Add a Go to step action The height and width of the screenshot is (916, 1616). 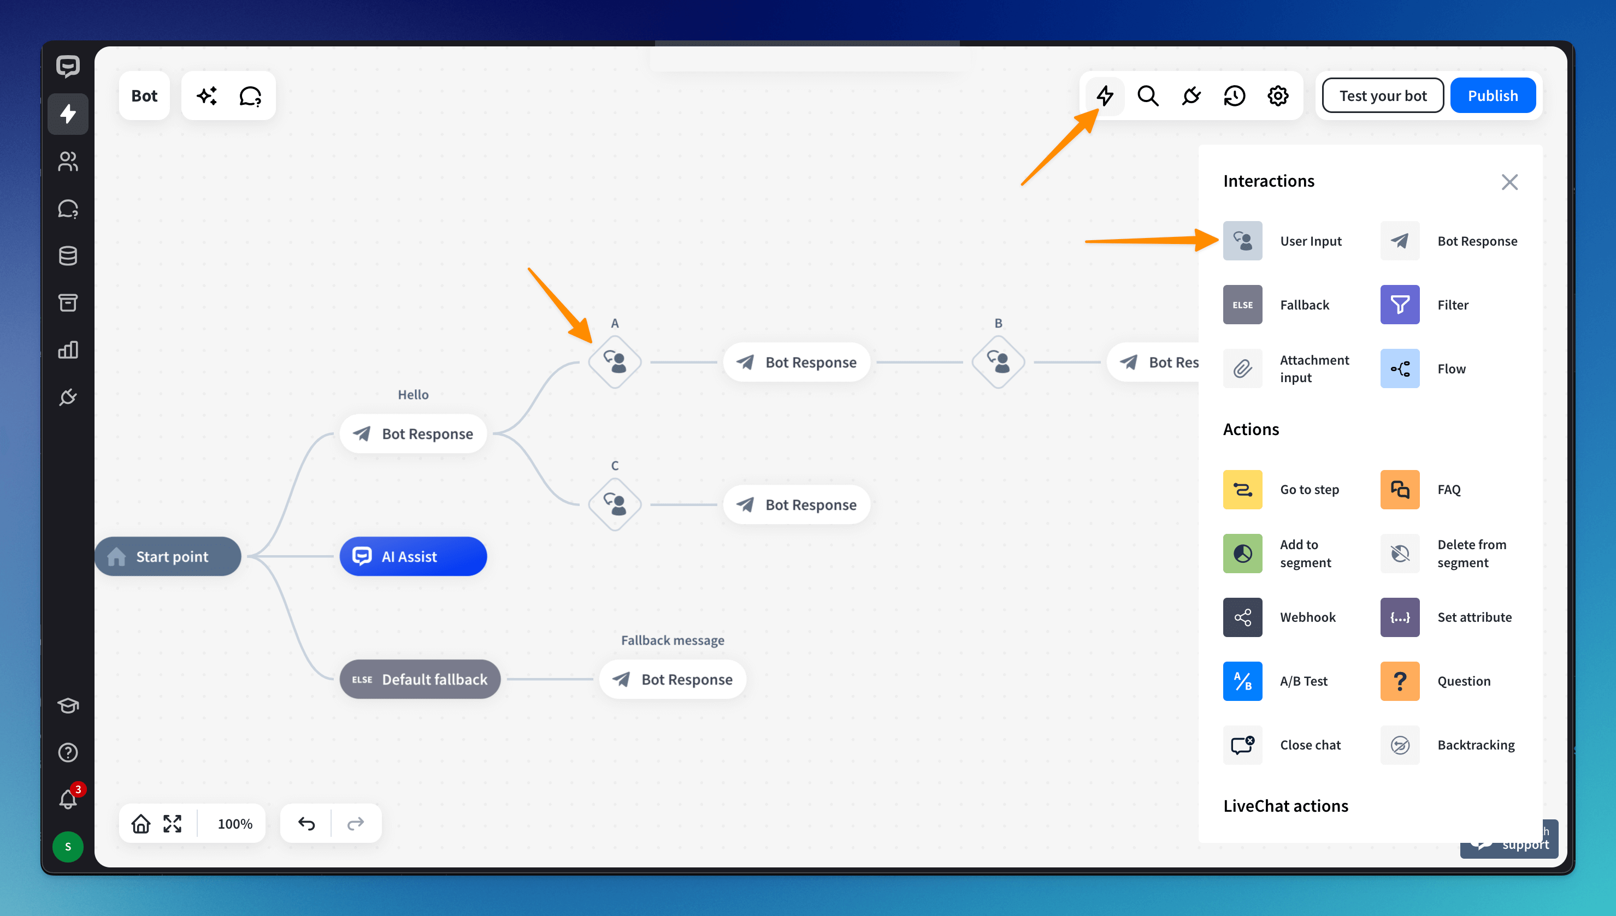point(1242,490)
